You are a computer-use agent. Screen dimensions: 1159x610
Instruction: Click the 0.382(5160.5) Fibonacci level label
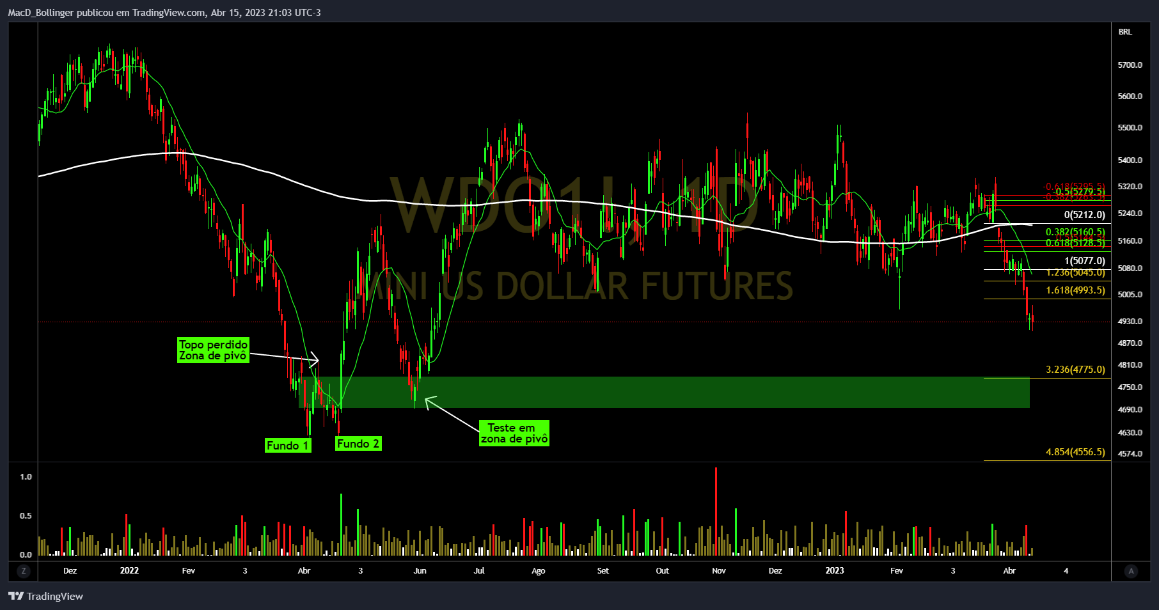pyautogui.click(x=1075, y=232)
